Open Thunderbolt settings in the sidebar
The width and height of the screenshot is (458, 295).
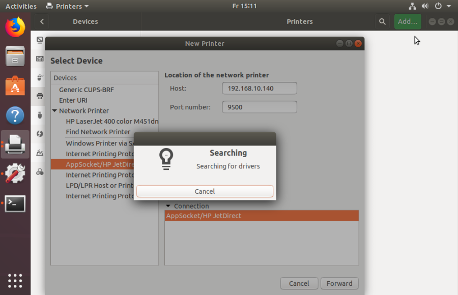39,133
